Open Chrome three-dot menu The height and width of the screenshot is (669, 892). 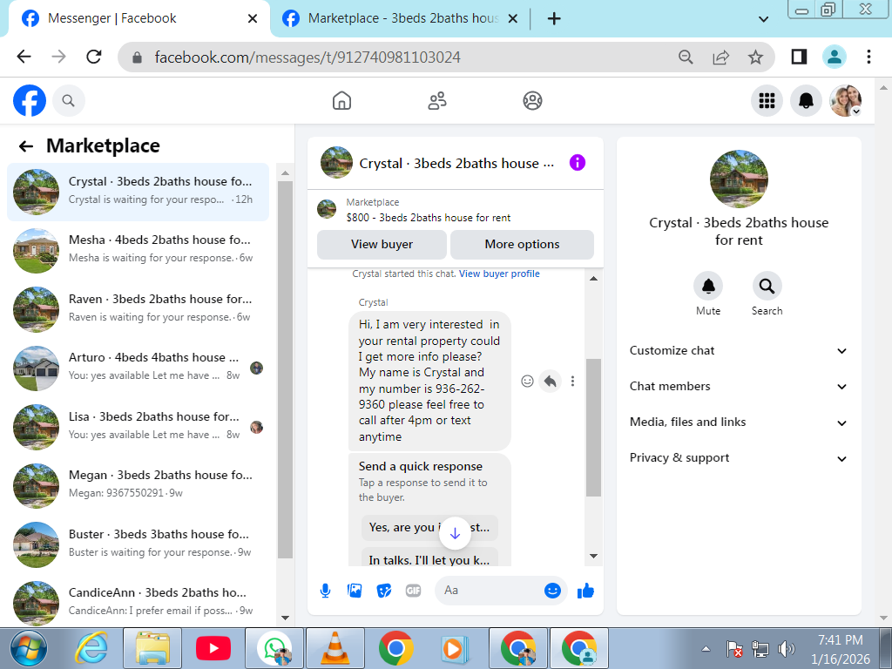(x=868, y=57)
